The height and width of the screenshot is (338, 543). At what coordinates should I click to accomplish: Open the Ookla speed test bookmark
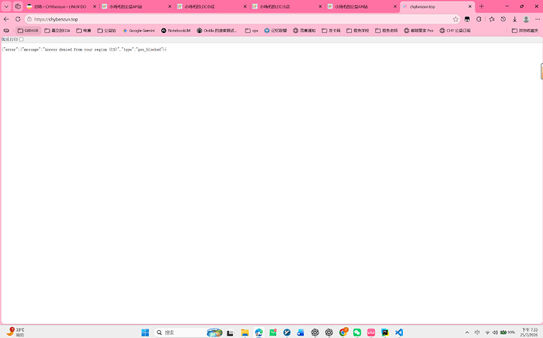pyautogui.click(x=217, y=31)
